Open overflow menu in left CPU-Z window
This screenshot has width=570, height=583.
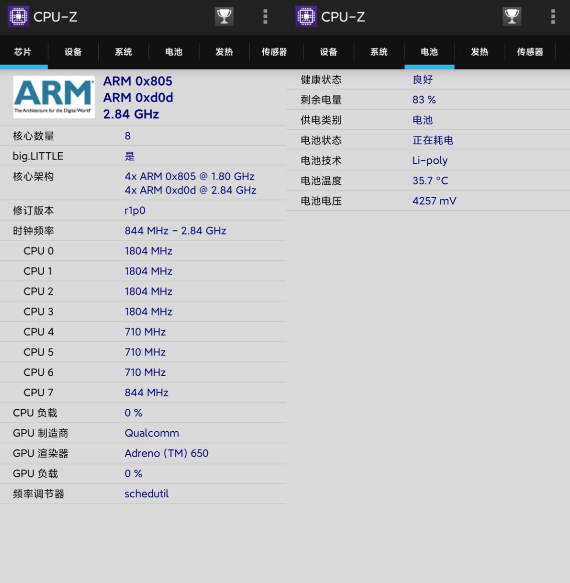(265, 17)
